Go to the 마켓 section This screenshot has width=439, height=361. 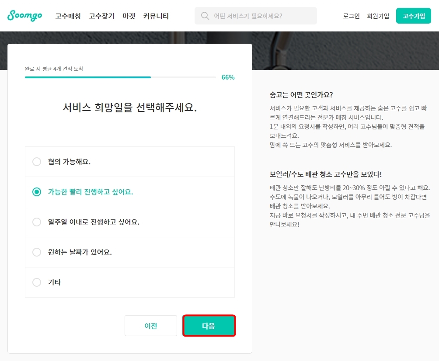coord(129,16)
